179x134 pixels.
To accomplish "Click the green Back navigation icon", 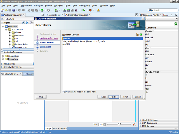I will [x=42, y=10].
